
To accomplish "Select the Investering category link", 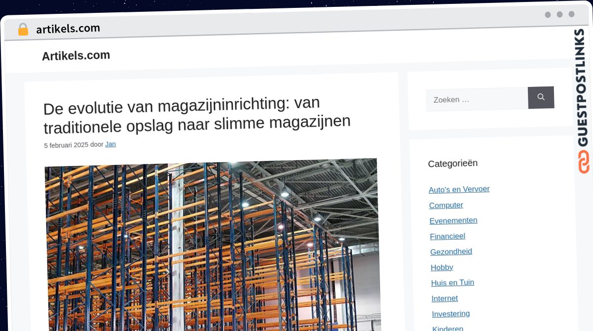I will click(x=451, y=314).
